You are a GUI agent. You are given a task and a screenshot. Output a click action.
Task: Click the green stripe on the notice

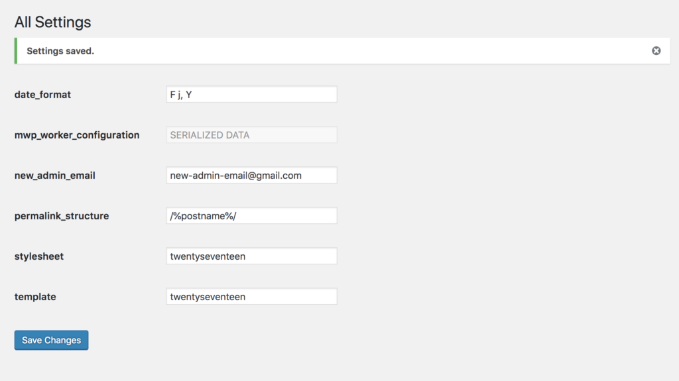click(x=15, y=51)
